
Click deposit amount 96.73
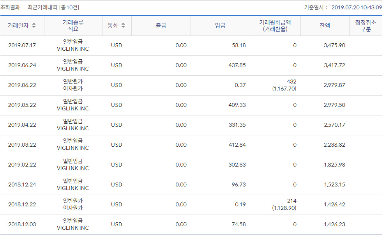coord(238,185)
